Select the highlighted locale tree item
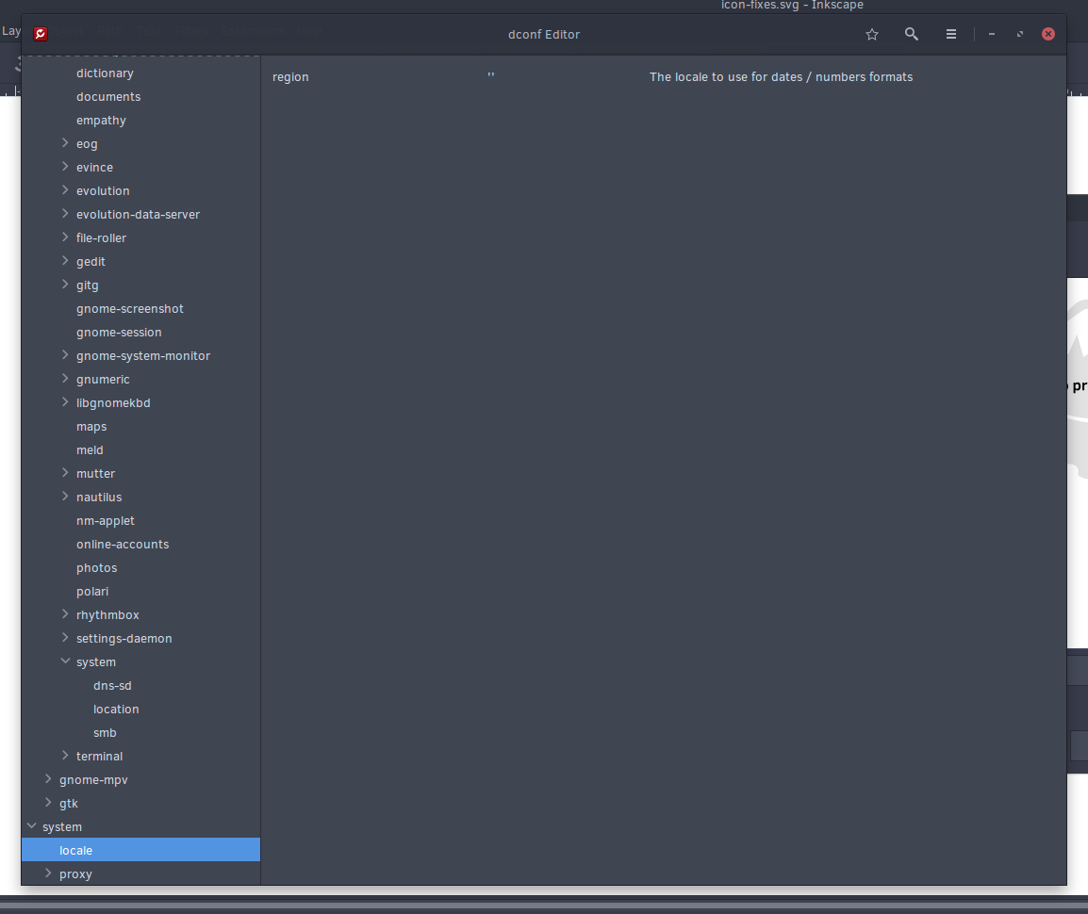Screen dimensions: 1088x914 [140, 850]
